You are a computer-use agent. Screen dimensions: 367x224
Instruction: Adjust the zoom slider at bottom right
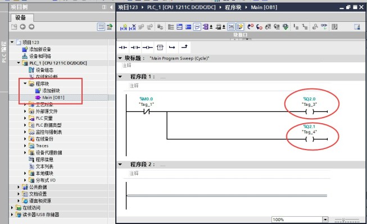tap(346, 219)
